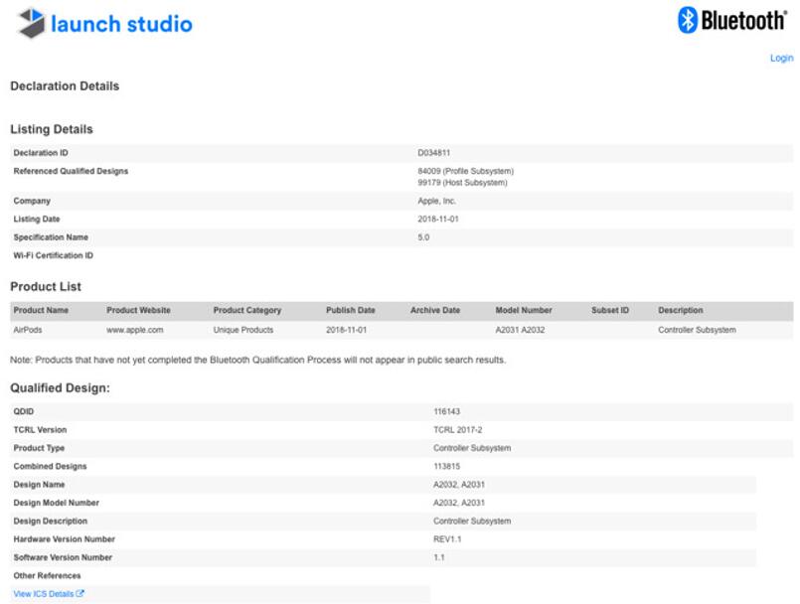This screenshot has height=604, width=800.
Task: Click the Wi-Fi Certification ID label
Action: point(53,255)
